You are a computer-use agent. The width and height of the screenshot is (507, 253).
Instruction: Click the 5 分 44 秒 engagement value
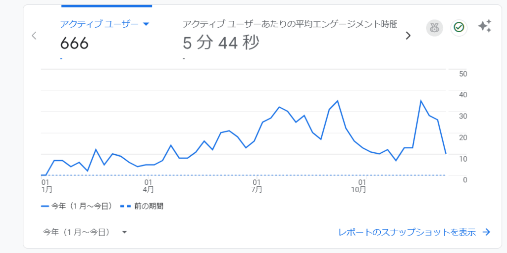221,43
